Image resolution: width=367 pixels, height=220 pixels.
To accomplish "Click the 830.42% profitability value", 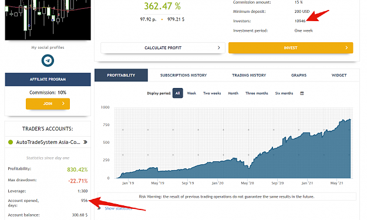I will click(78, 170).
